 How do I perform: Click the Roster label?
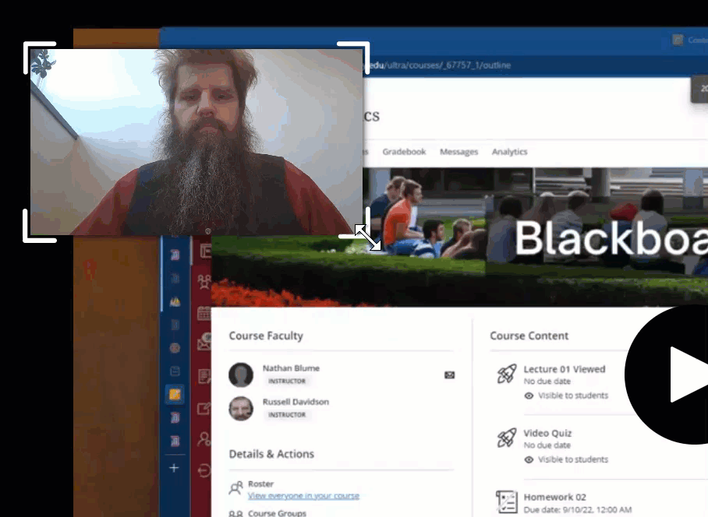click(261, 484)
